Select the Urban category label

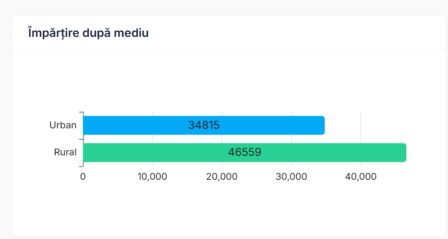pyautogui.click(x=63, y=125)
